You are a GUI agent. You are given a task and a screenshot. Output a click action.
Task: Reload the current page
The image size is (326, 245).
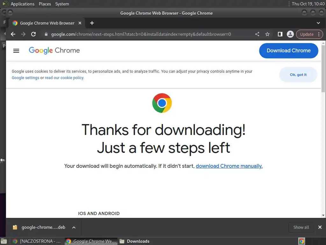(x=33, y=34)
